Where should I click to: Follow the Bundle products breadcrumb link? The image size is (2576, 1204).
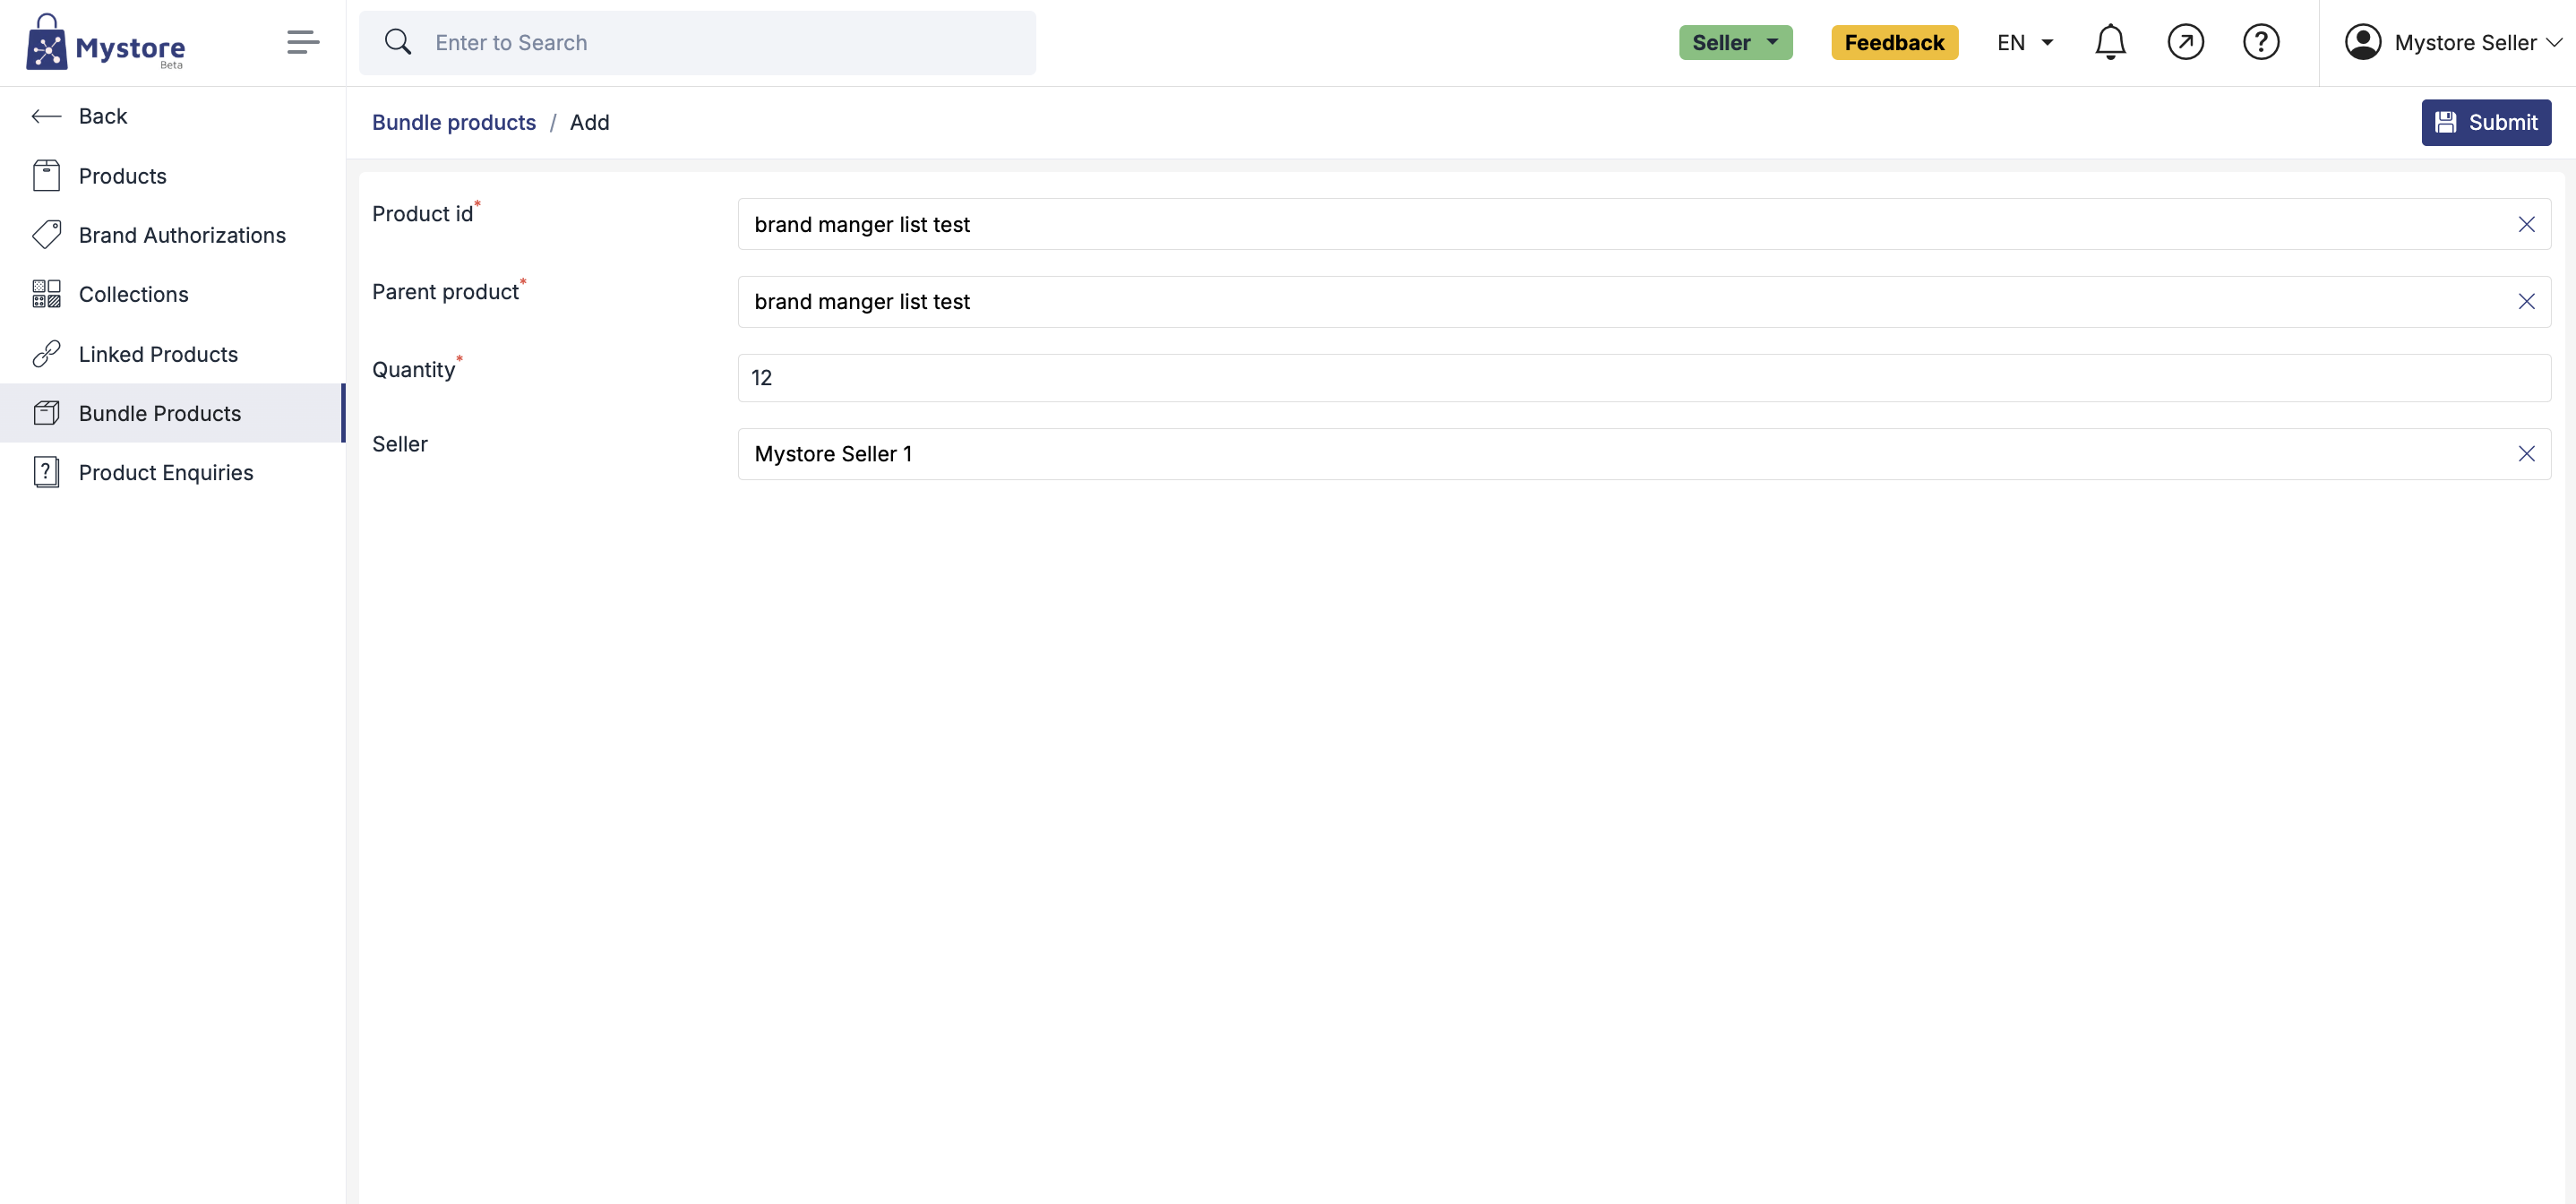(454, 122)
